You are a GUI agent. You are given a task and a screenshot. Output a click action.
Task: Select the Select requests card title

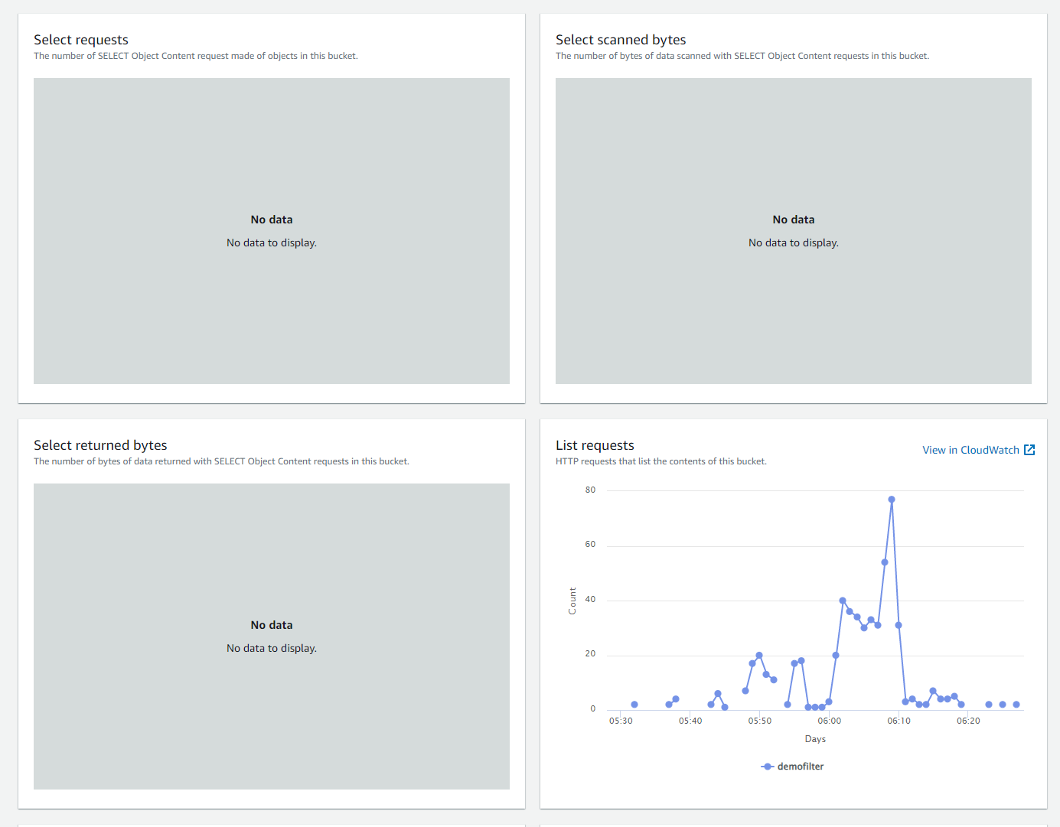click(x=81, y=40)
